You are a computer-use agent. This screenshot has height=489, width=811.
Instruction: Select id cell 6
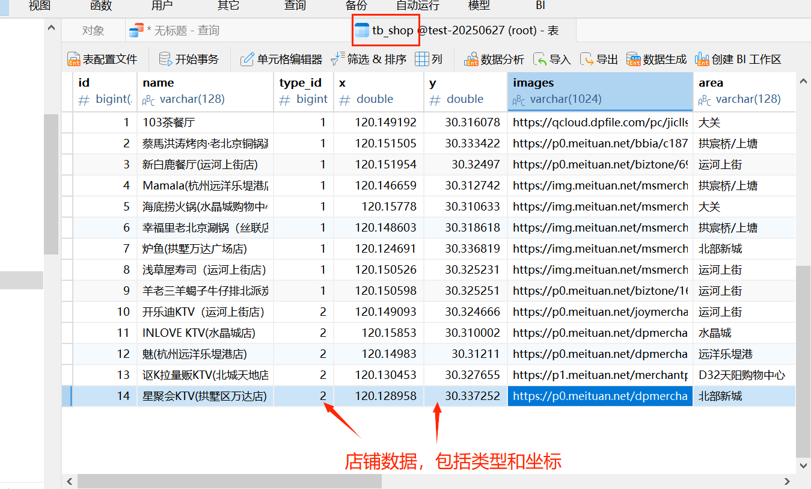(105, 227)
